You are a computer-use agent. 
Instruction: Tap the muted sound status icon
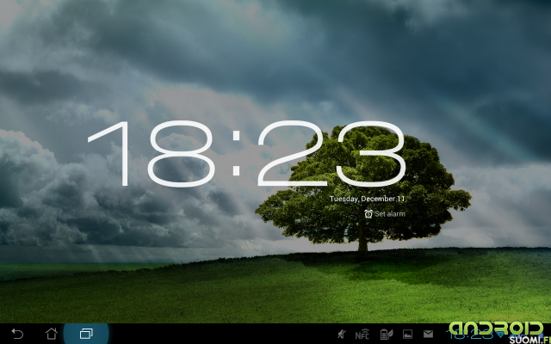click(342, 335)
